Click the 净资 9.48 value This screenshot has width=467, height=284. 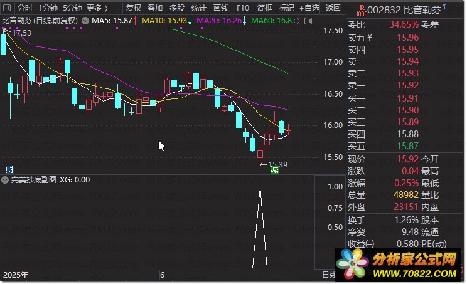coord(410,232)
